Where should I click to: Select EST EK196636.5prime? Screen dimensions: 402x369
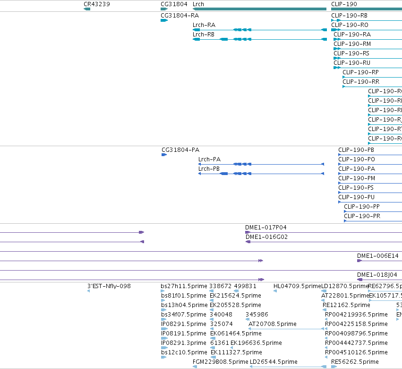(x=256, y=343)
